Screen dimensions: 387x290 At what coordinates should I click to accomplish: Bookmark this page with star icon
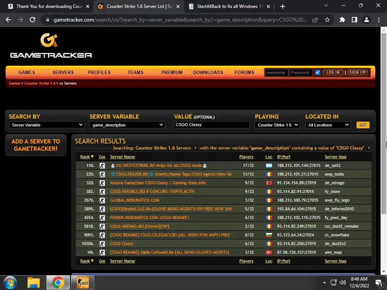(327, 20)
